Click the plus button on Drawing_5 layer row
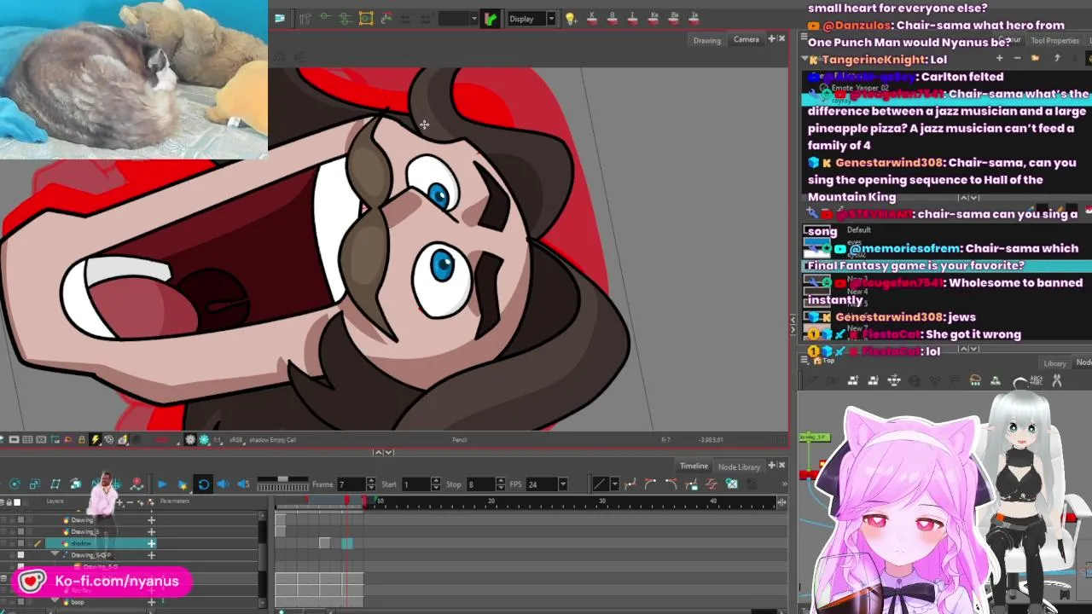The height and width of the screenshot is (614, 1092). (x=151, y=531)
